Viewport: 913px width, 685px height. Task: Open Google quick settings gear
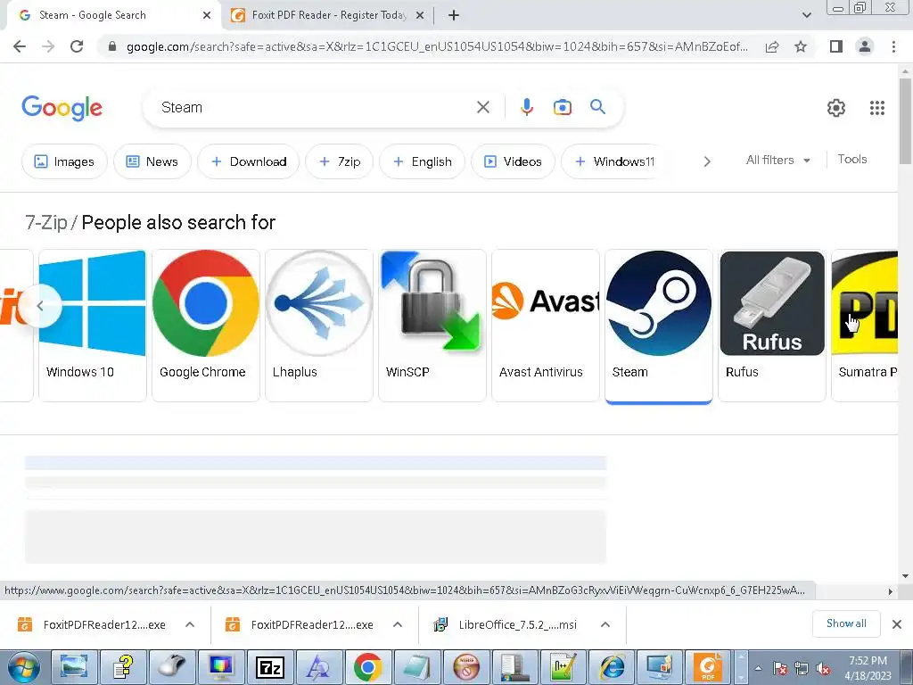[836, 108]
